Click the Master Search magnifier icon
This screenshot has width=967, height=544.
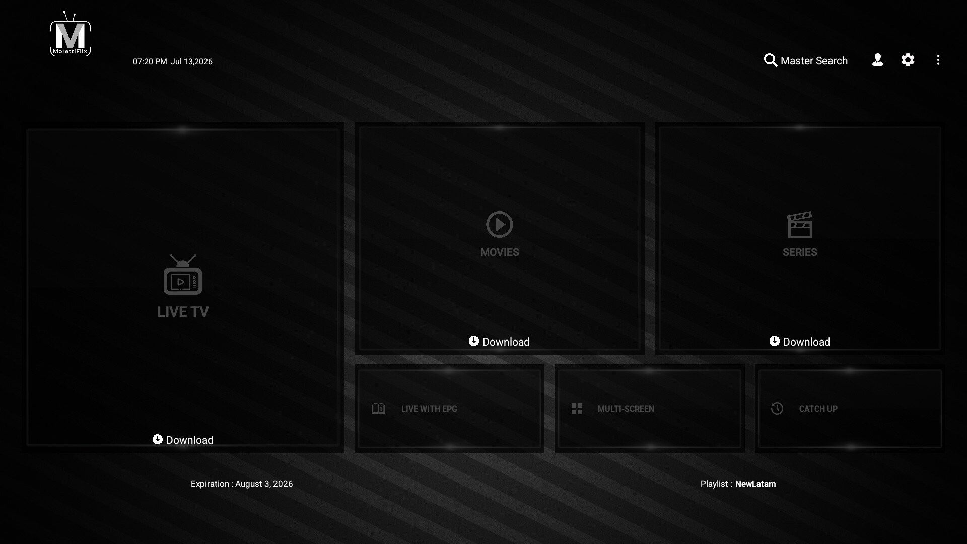pyautogui.click(x=771, y=60)
